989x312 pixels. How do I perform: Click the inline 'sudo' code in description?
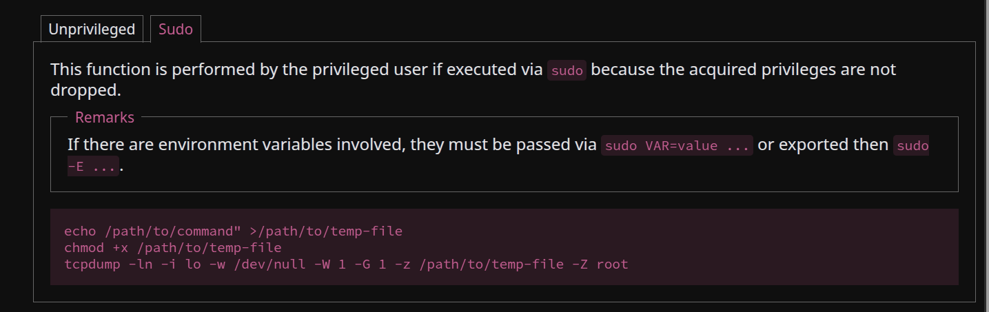[x=567, y=71]
